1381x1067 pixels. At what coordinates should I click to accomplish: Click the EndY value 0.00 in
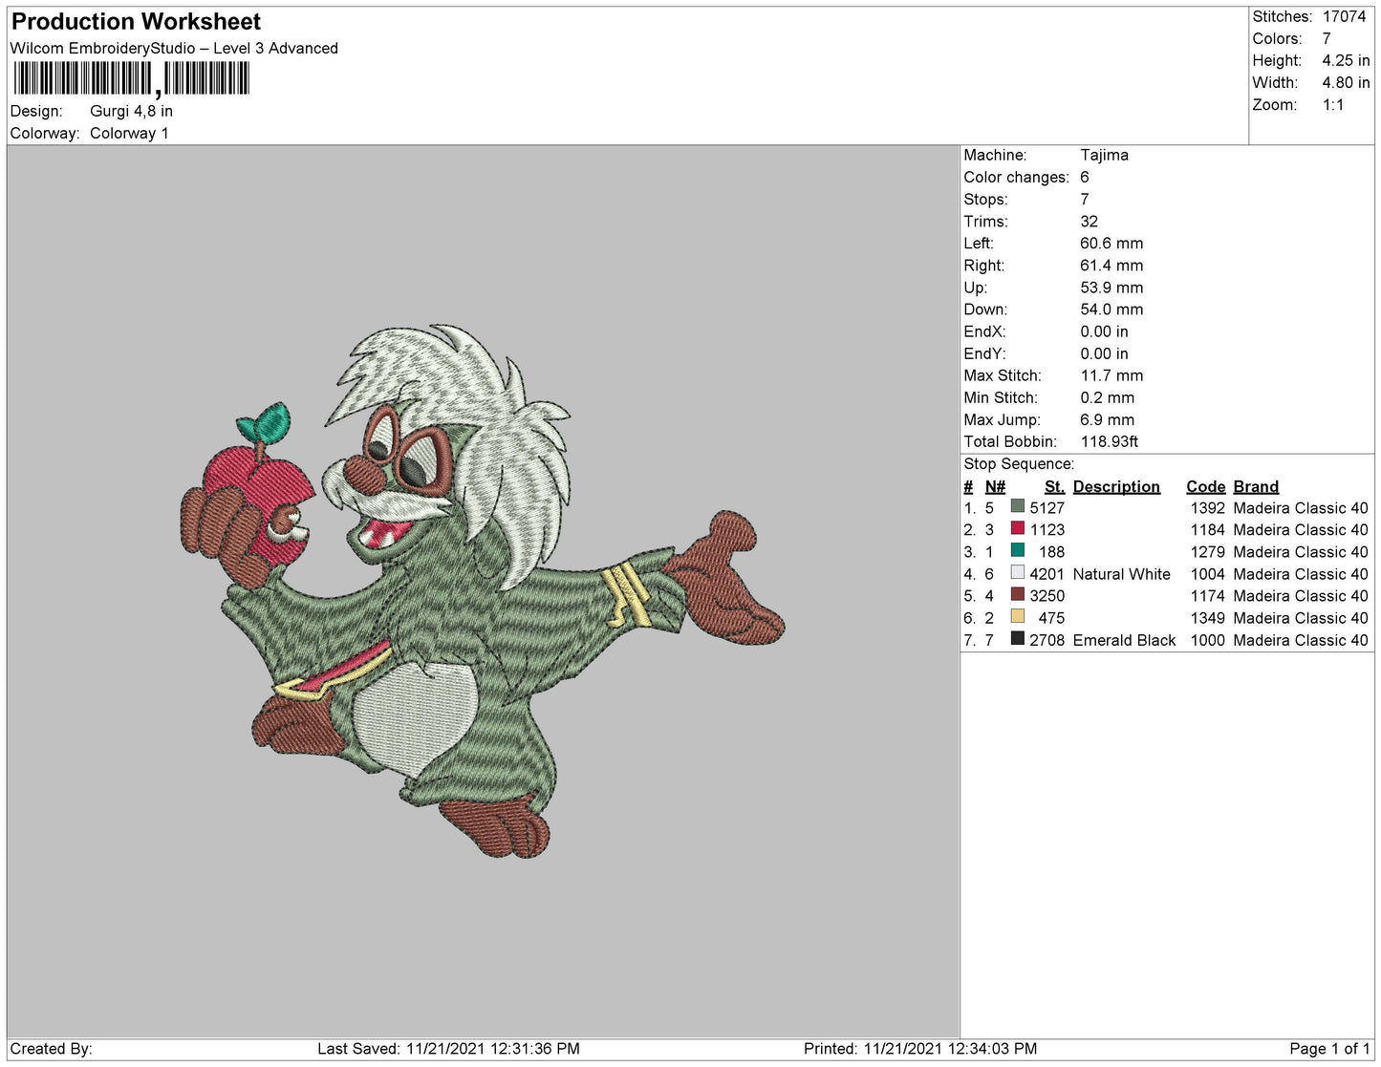click(1104, 353)
